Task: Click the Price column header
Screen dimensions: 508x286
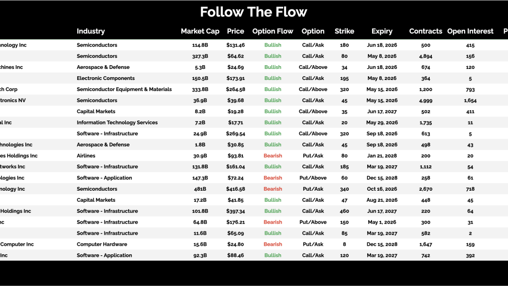Action: pyautogui.click(x=235, y=31)
